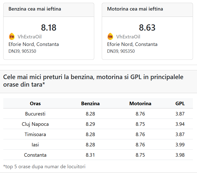Click the Oras column header

(x=35, y=103)
